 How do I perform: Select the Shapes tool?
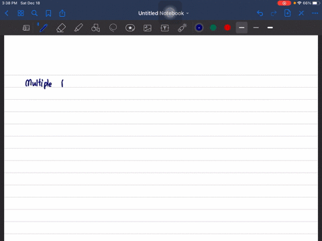[x=96, y=28]
